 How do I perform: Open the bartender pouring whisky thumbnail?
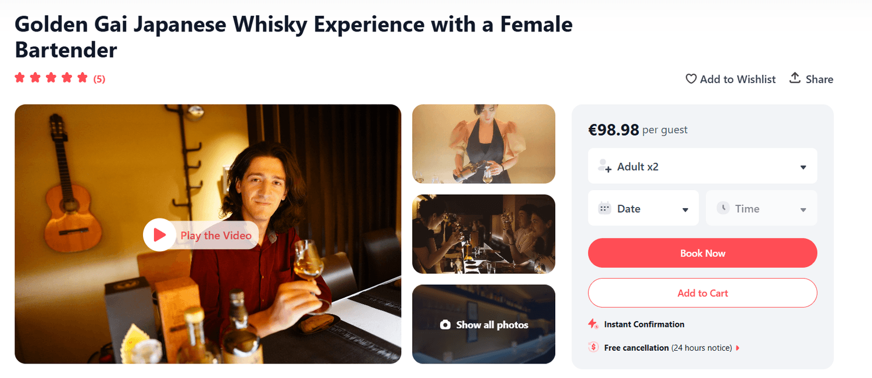(x=484, y=144)
